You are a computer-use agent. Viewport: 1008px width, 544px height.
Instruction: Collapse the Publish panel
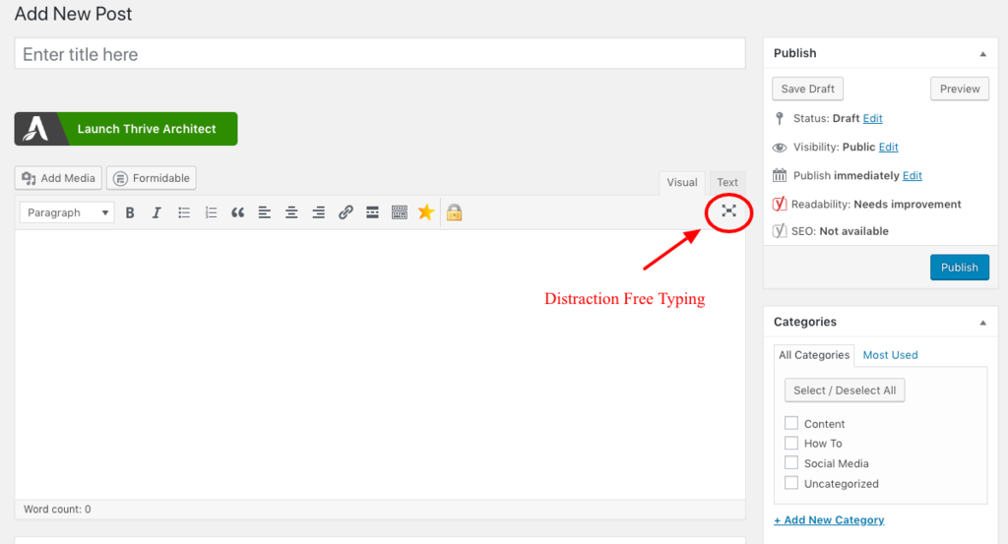pos(983,54)
